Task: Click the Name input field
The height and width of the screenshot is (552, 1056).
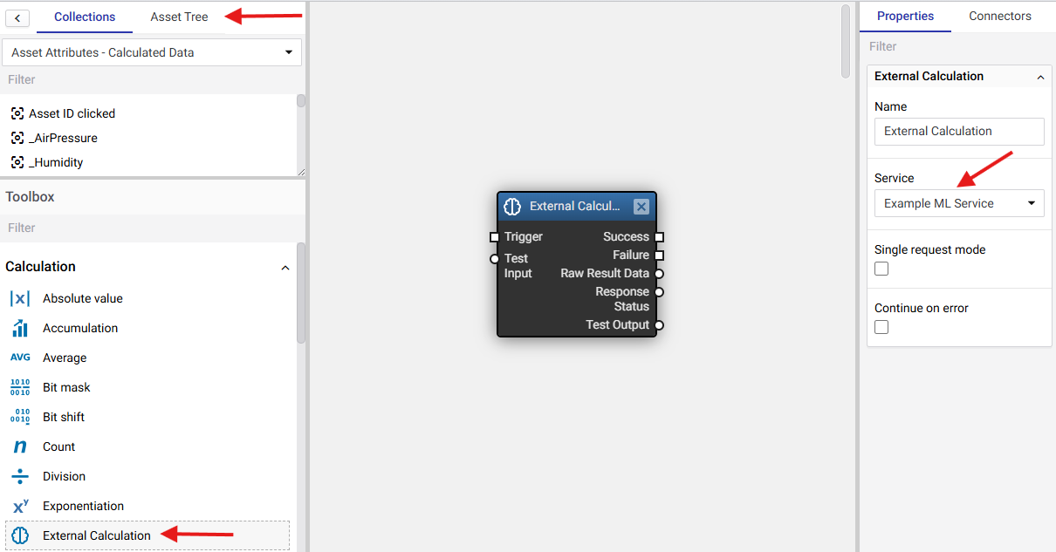Action: [959, 131]
